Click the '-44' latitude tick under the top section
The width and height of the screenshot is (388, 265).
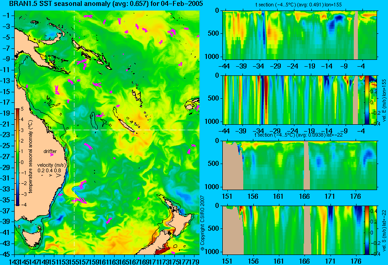tap(225, 66)
